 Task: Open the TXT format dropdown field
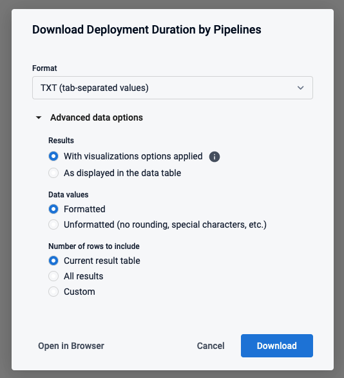click(173, 88)
